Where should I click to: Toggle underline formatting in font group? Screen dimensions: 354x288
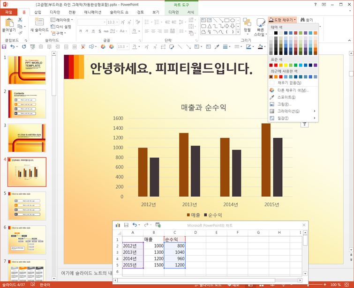click(x=93, y=31)
